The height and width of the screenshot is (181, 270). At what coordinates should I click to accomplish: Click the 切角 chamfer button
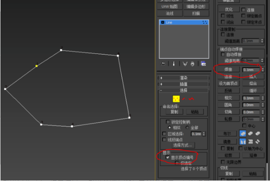point(229,112)
